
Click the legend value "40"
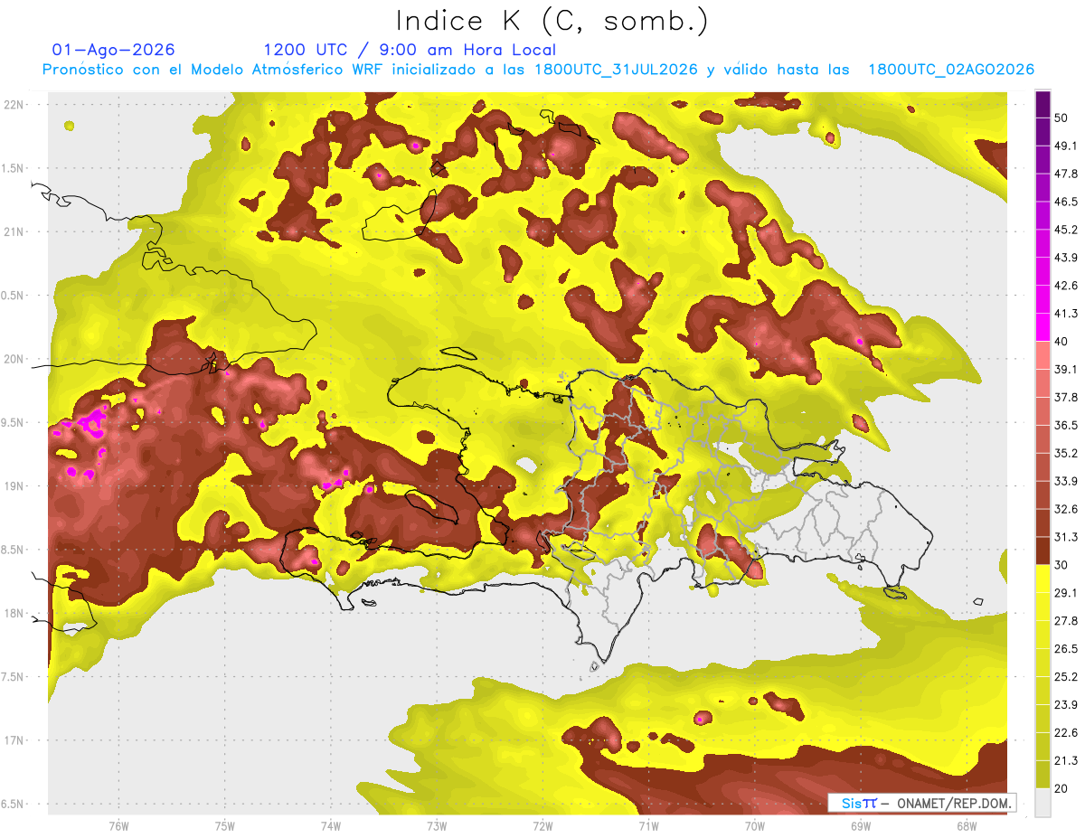1062,341
